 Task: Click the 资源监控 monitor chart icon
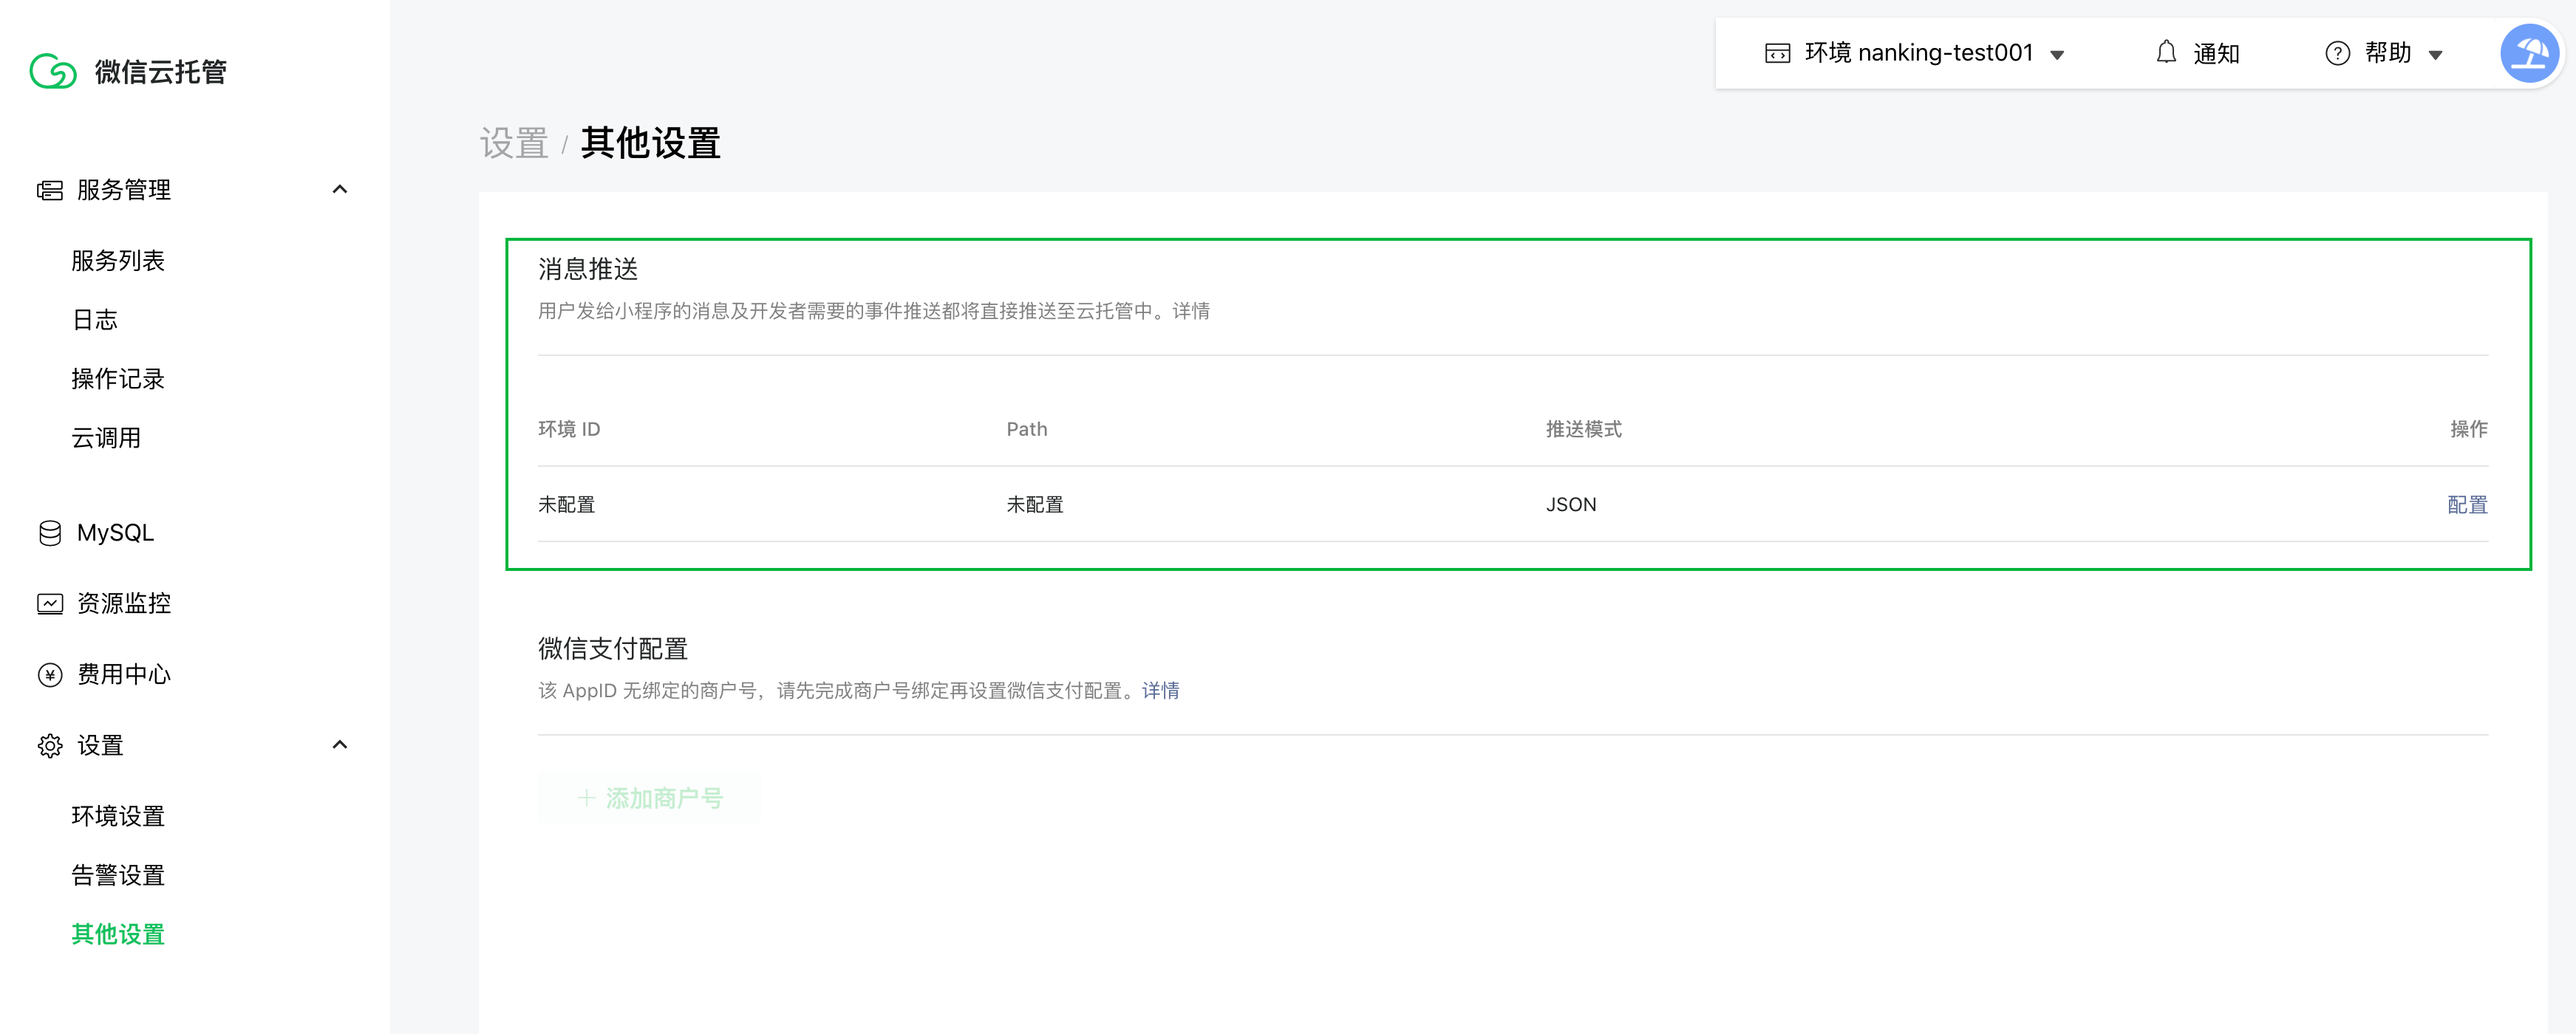pyautogui.click(x=50, y=603)
